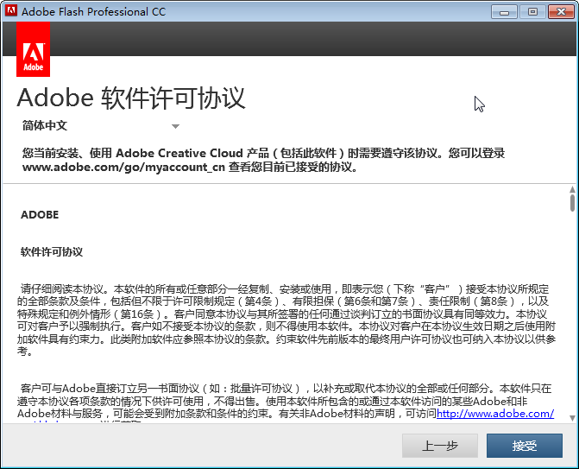This screenshot has width=579, height=469.
Task: Click the bold 'ADOBE' heading in license
Action: [x=40, y=215]
